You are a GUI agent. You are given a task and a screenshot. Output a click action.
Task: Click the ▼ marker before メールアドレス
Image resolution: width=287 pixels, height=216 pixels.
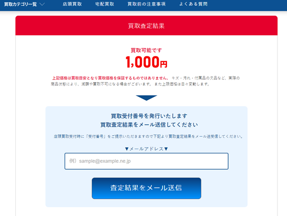127,149
